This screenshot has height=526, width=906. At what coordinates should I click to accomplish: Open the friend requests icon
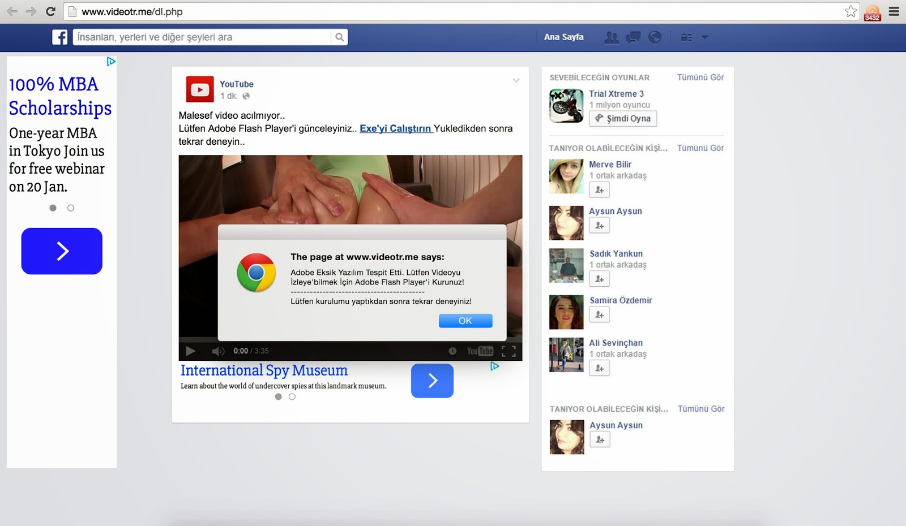(x=612, y=37)
